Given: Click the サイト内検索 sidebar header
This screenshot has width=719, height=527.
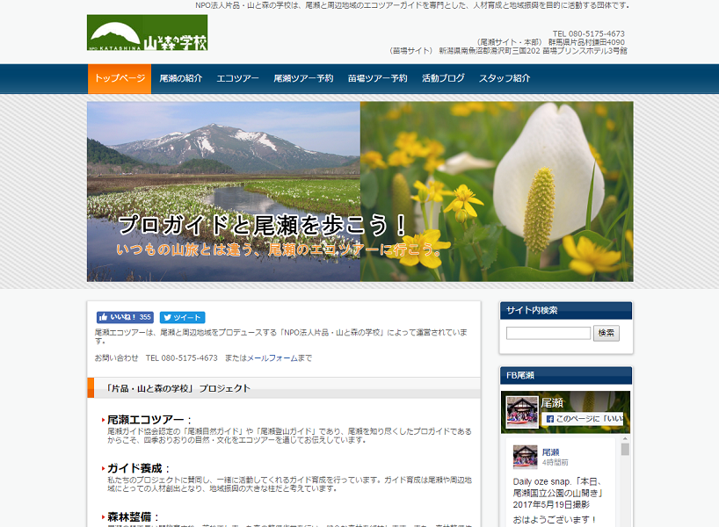Looking at the screenshot, I should point(566,310).
